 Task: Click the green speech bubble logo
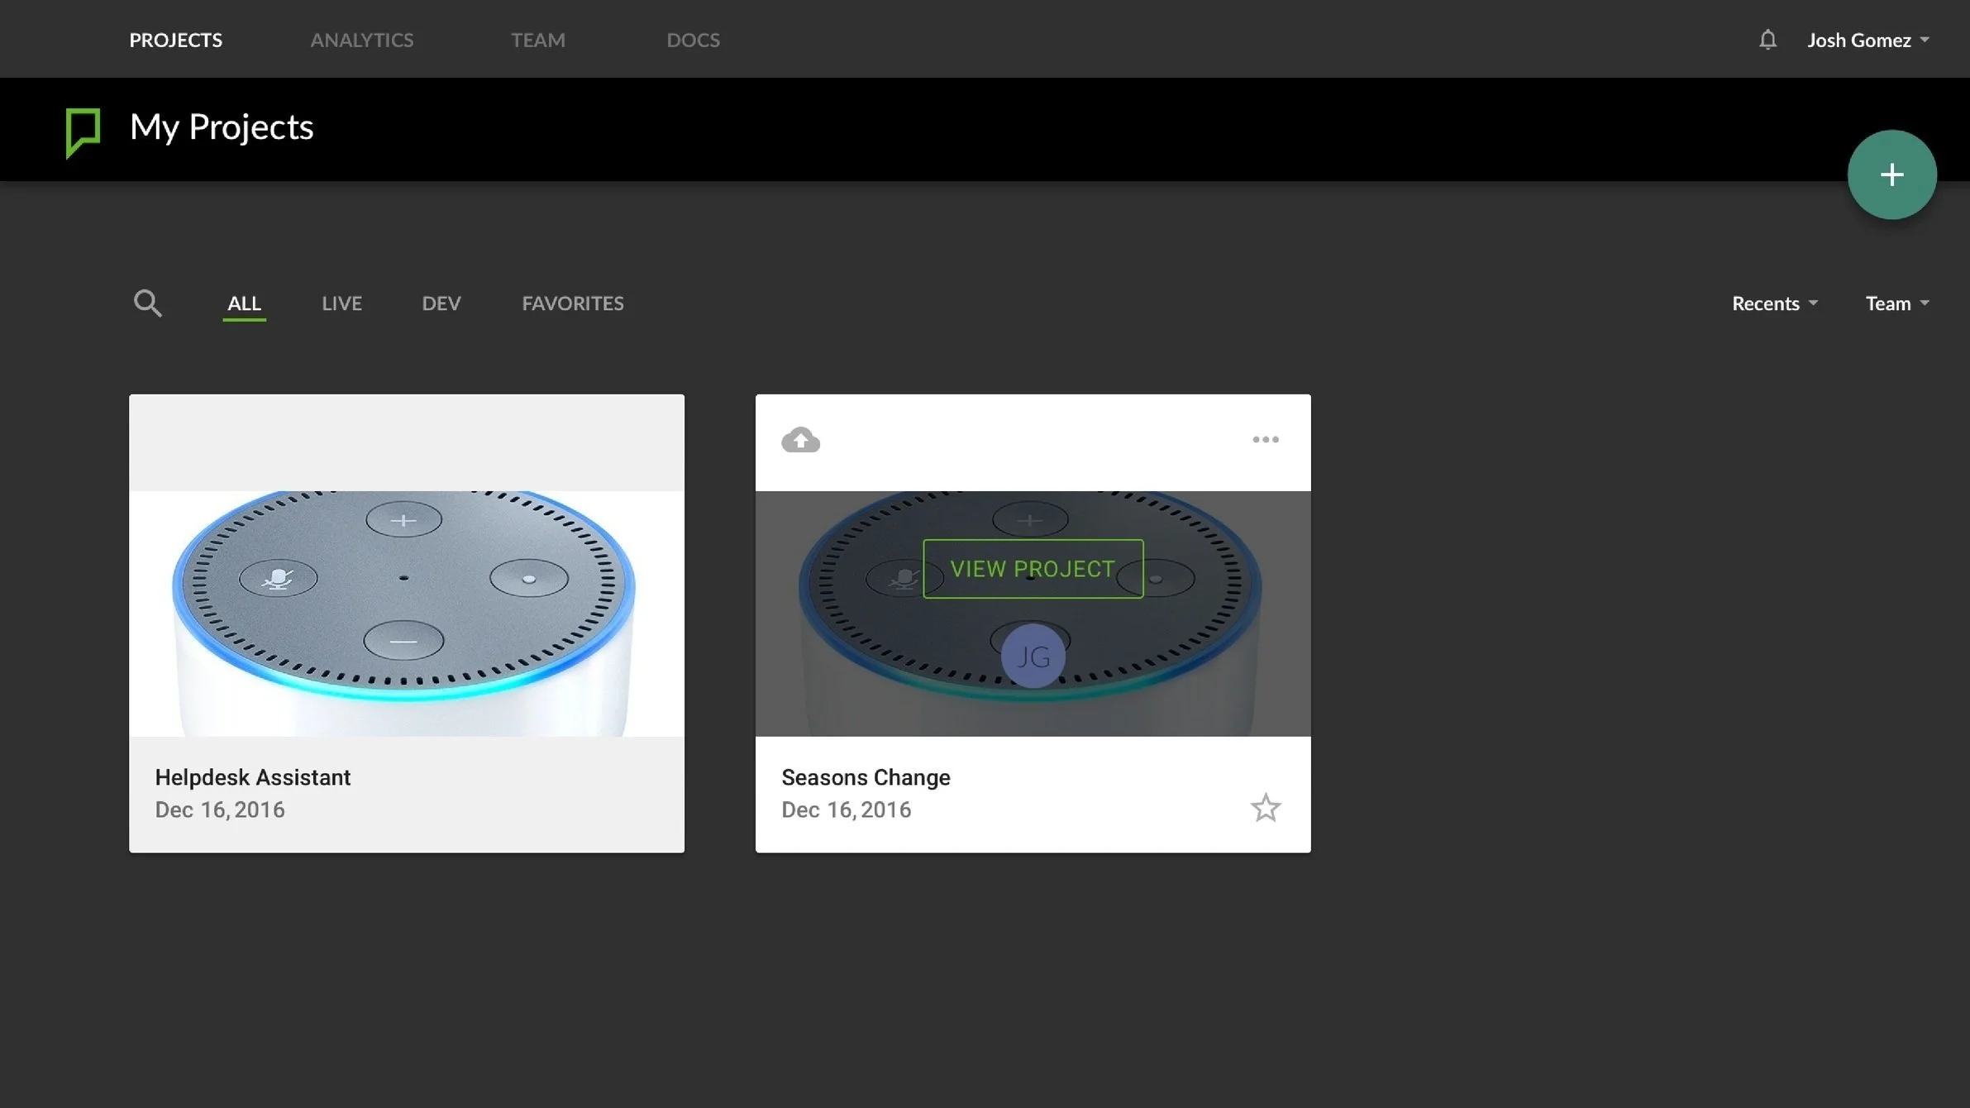pos(83,131)
